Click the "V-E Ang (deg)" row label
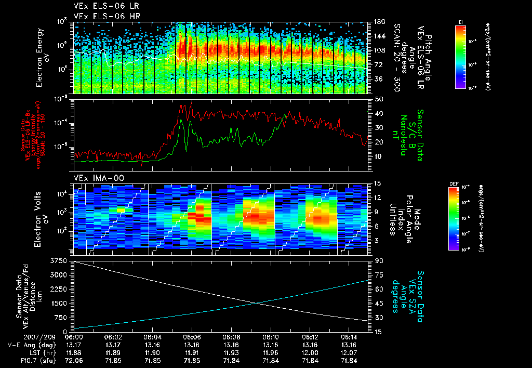This screenshot has height=368, width=532. pyautogui.click(x=32, y=345)
